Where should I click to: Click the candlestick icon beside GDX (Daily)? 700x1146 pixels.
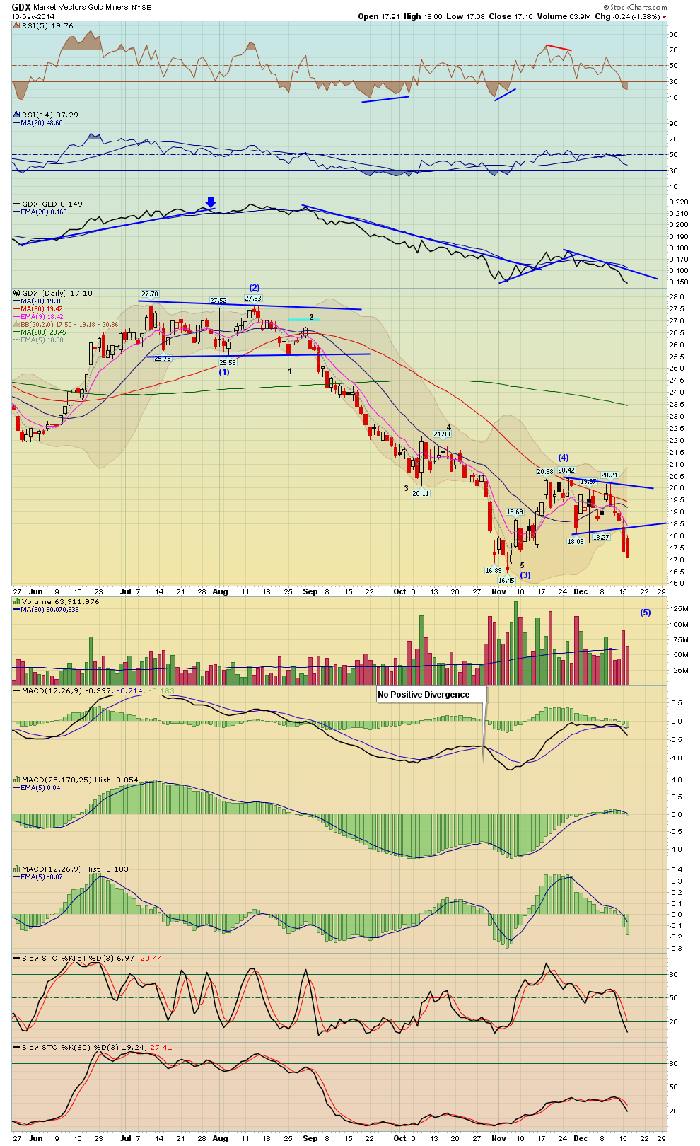point(17,293)
